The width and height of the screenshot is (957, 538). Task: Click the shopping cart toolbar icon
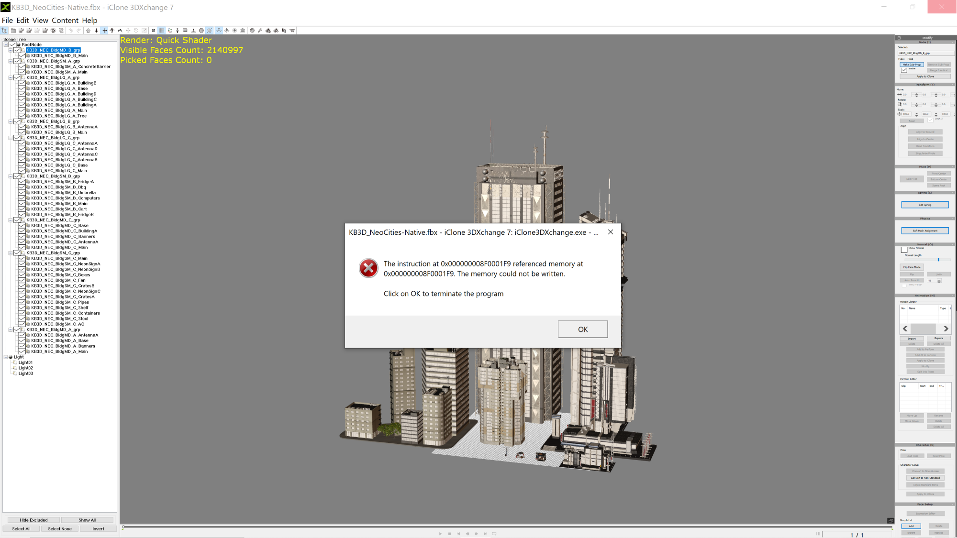292,31
